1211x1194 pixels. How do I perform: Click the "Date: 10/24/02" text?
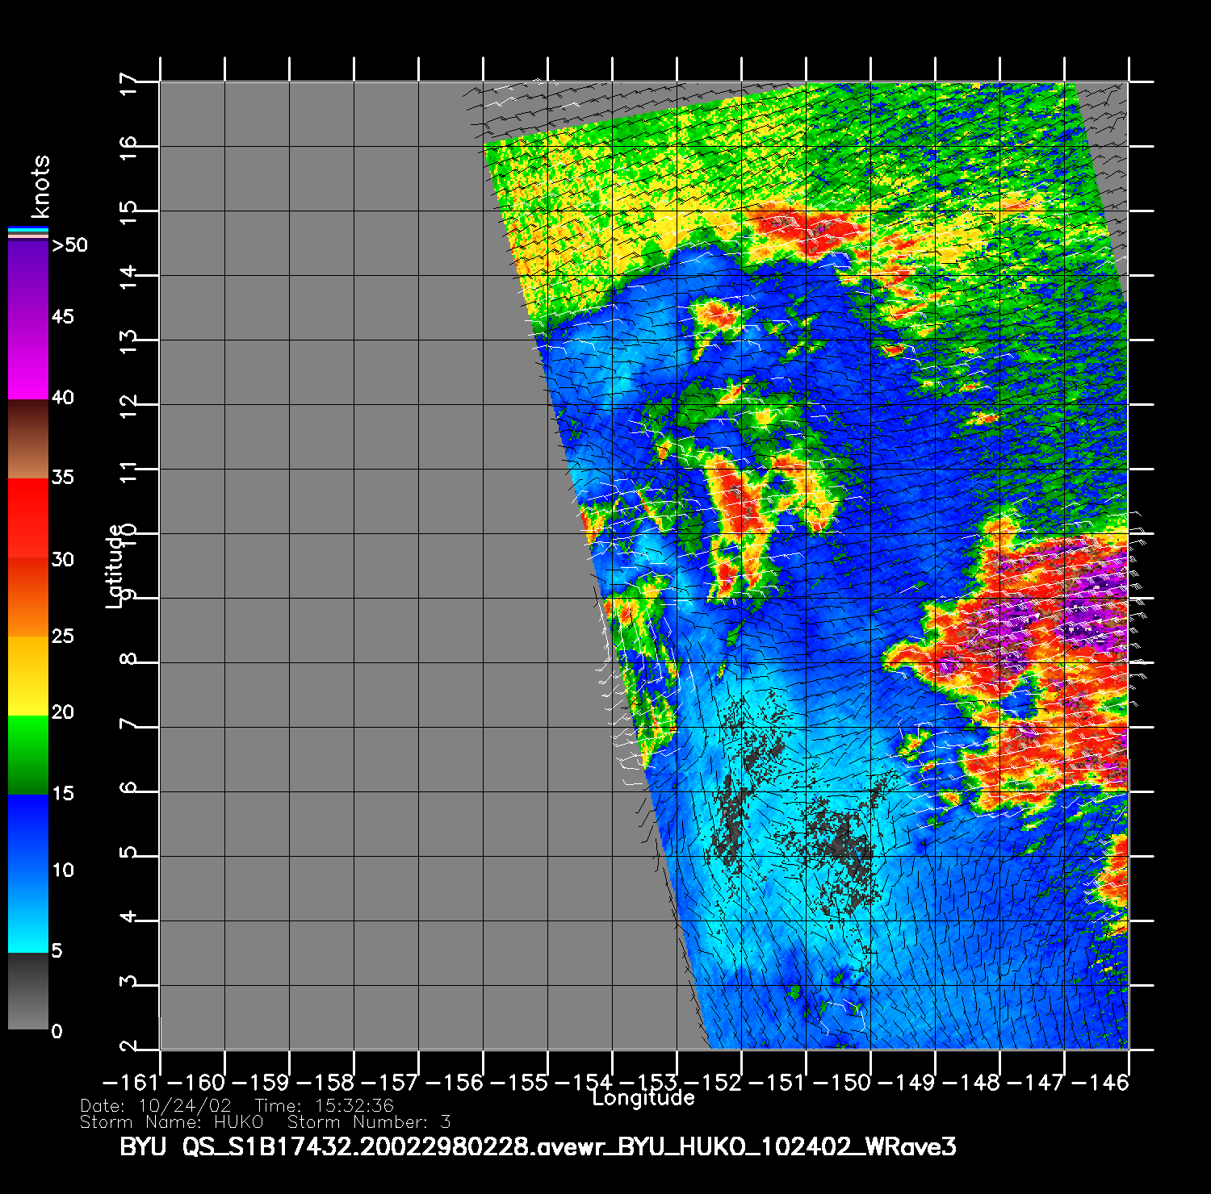point(156,1105)
